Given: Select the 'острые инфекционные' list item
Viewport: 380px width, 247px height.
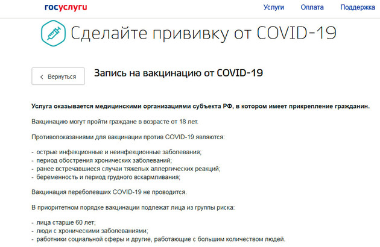Looking at the screenshot, I should click(x=118, y=152).
